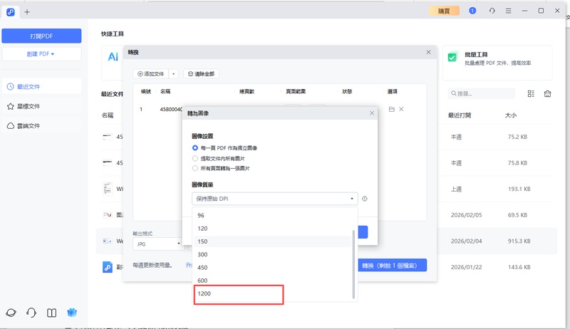This screenshot has height=329, width=570.
Task: Choose 450 DPI option
Action: click(x=272, y=268)
